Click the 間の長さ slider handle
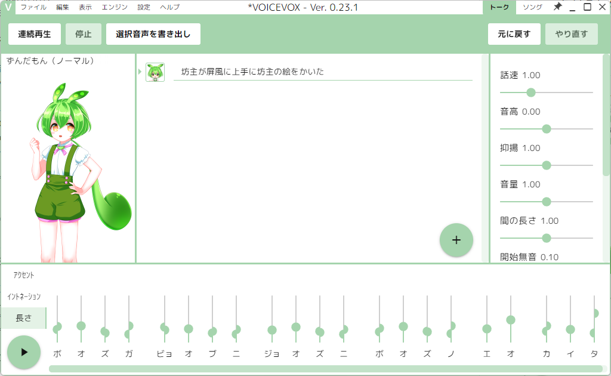 (x=547, y=238)
